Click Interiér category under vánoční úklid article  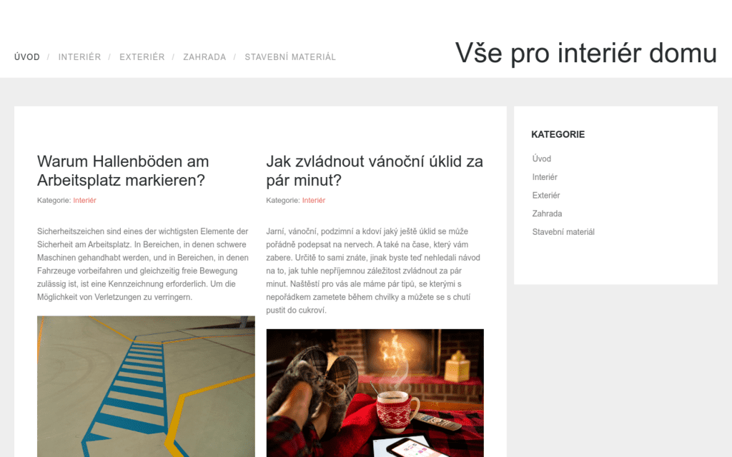314,200
